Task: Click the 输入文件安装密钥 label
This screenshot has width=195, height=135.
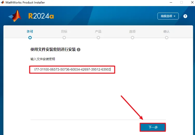Action: point(43,59)
